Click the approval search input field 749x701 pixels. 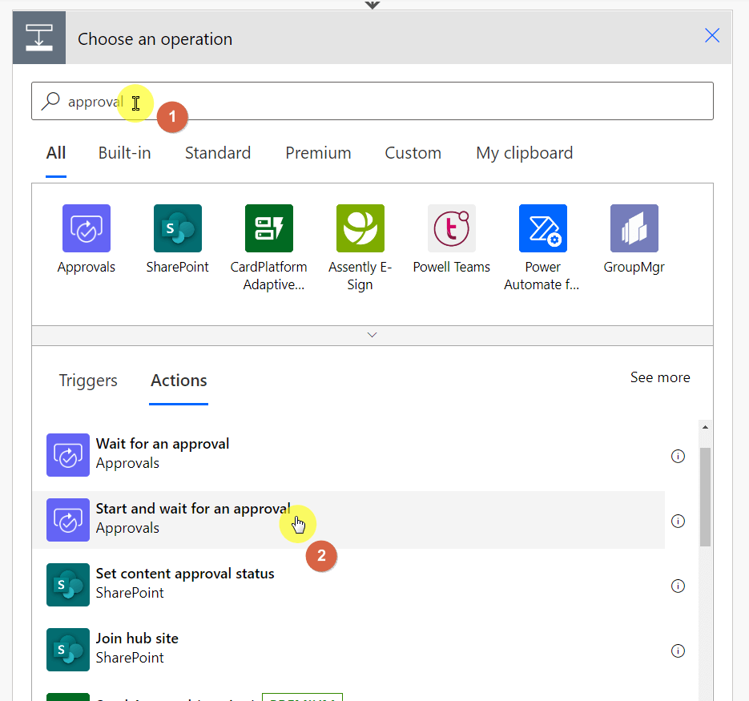372,101
